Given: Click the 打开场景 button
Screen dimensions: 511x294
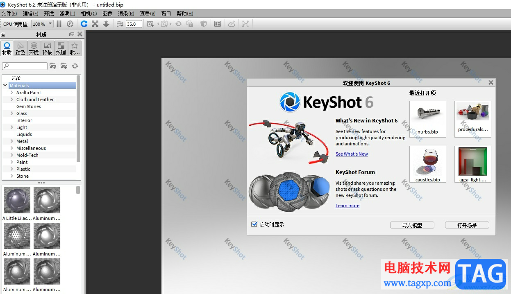Looking at the screenshot, I should (467, 225).
